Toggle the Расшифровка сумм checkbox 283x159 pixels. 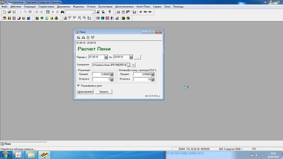pyautogui.click(x=78, y=85)
